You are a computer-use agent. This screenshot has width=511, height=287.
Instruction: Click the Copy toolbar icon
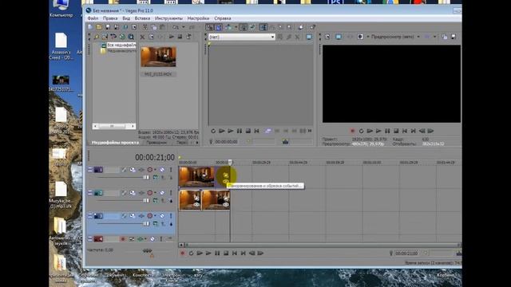[153, 27]
